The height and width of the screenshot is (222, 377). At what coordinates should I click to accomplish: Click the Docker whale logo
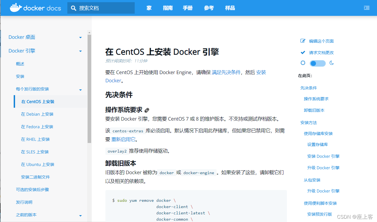(x=16, y=8)
